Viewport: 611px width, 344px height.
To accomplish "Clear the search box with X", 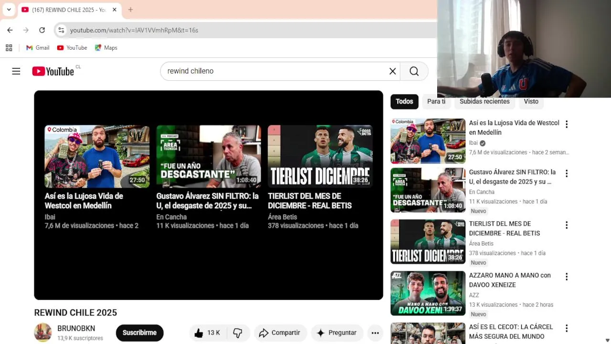I will click(392, 71).
